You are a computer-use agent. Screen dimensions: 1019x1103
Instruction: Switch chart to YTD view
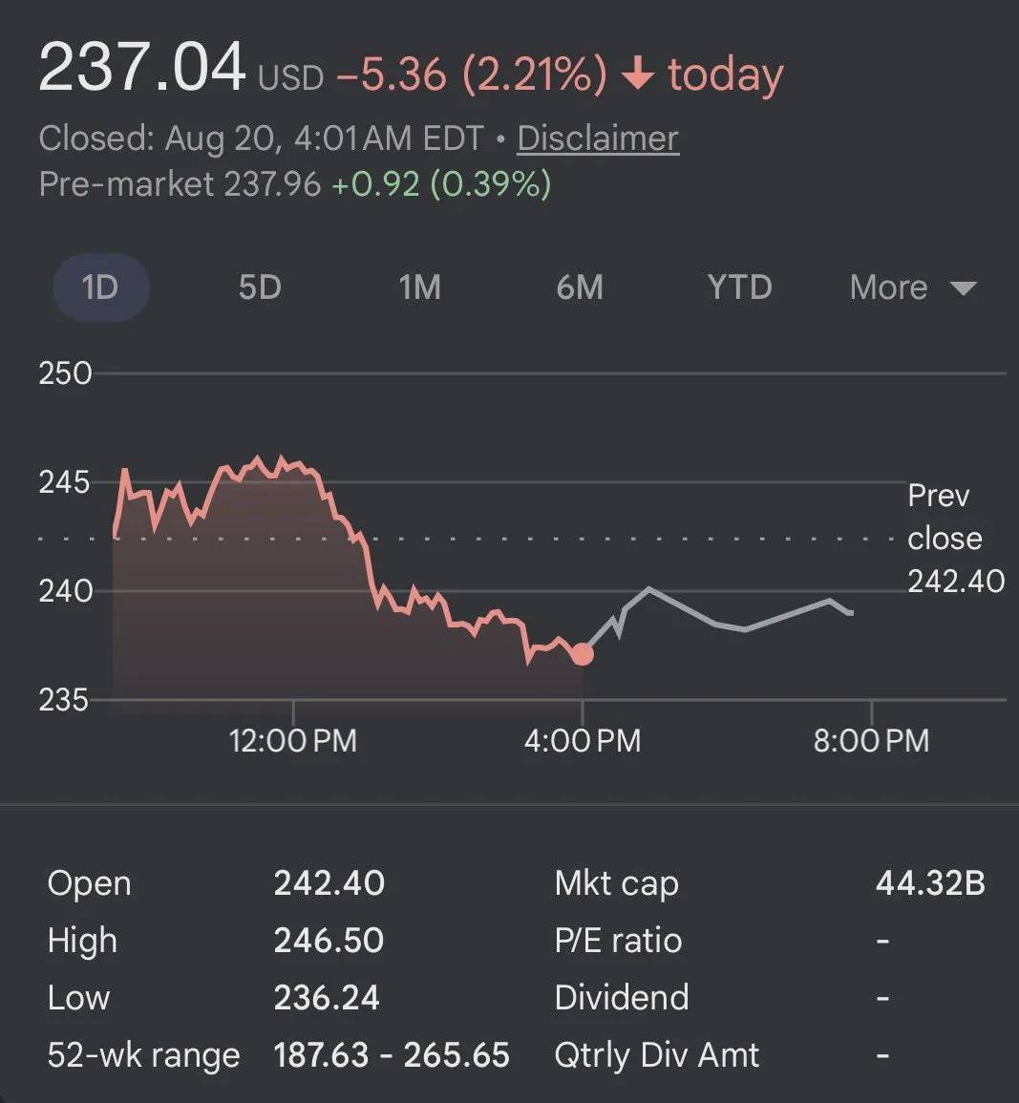tap(740, 287)
